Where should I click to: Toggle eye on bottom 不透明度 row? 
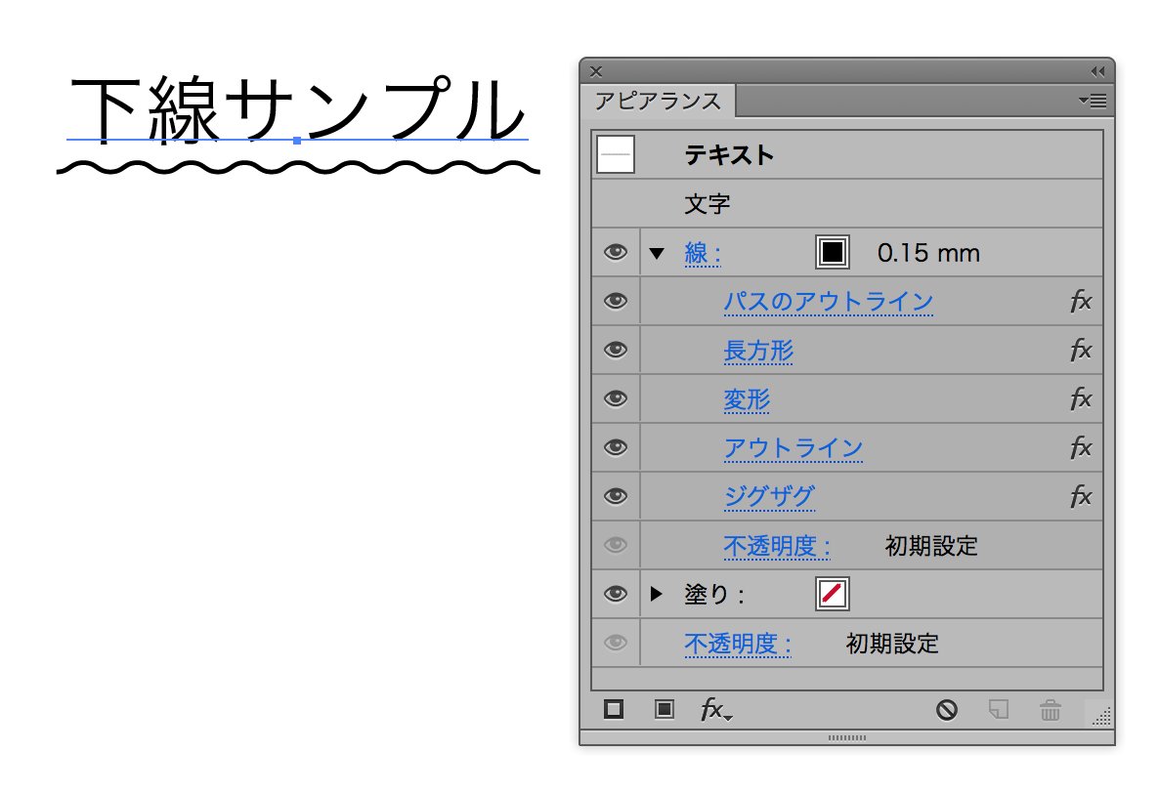pos(615,643)
